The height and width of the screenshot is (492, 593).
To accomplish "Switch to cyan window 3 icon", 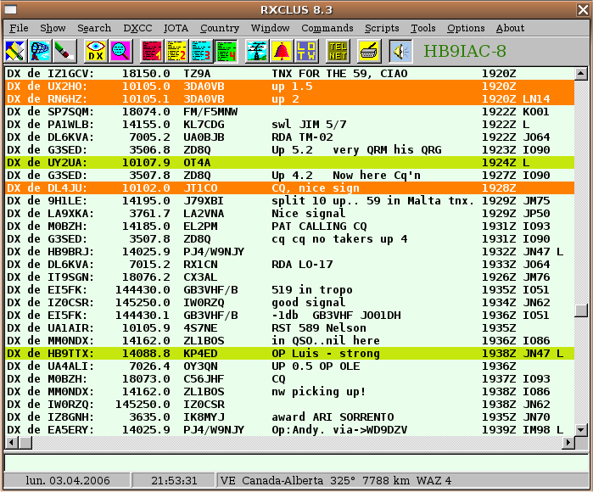I will click(201, 51).
